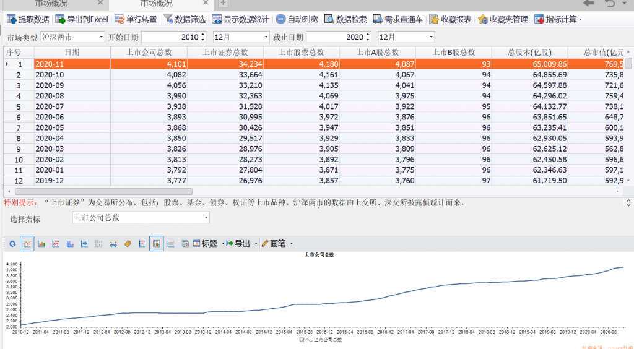Switch to the bar chart icon
The height and width of the screenshot is (349, 634).
(41, 244)
